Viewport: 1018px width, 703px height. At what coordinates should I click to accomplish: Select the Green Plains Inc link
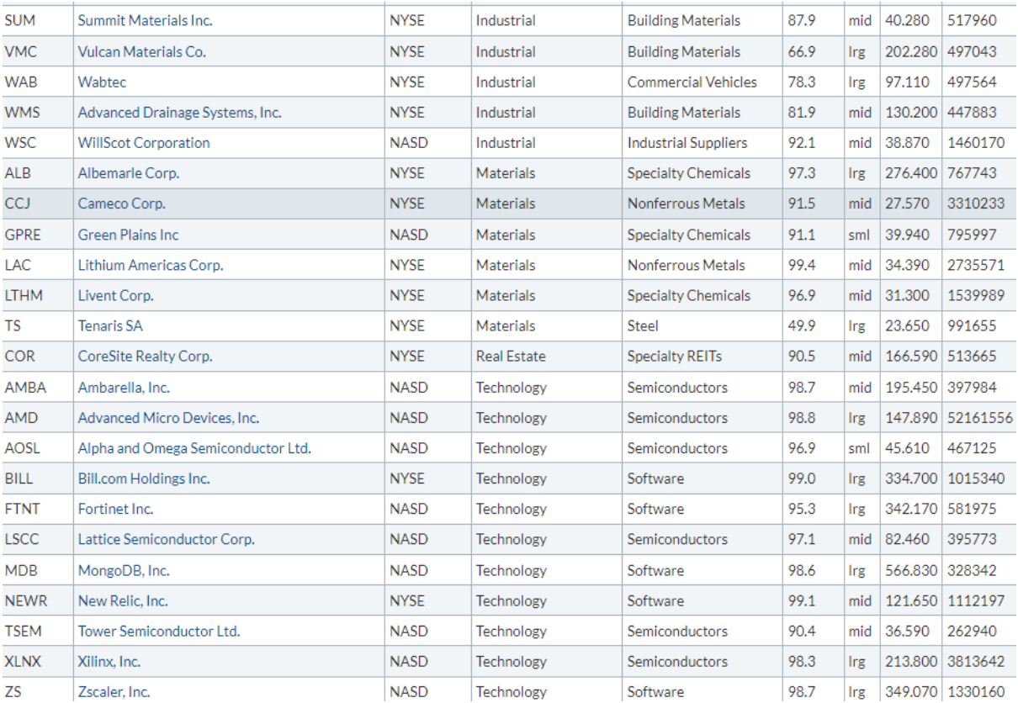point(129,235)
